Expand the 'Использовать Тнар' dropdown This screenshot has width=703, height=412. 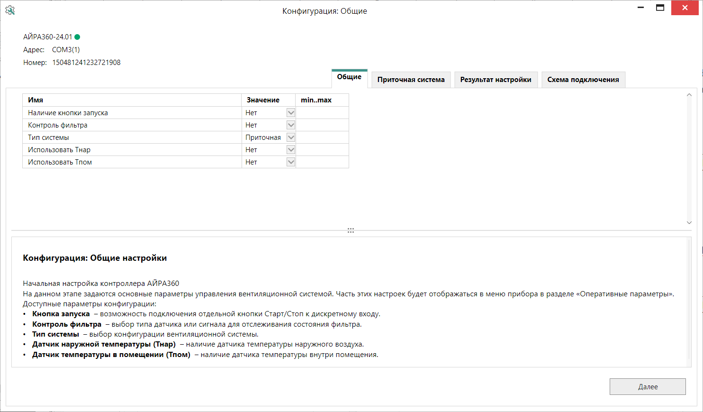[291, 150]
